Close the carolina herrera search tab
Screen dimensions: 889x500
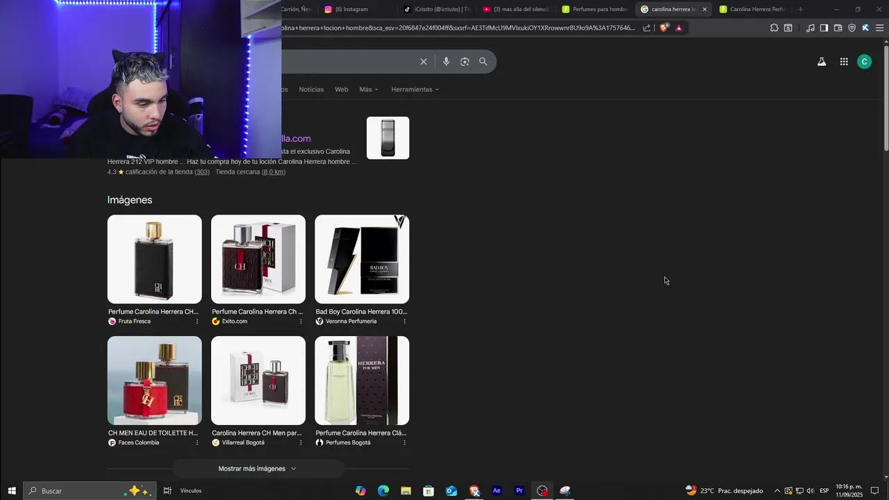[x=704, y=9]
